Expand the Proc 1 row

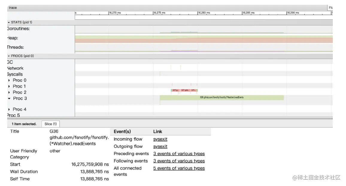click(x=9, y=86)
